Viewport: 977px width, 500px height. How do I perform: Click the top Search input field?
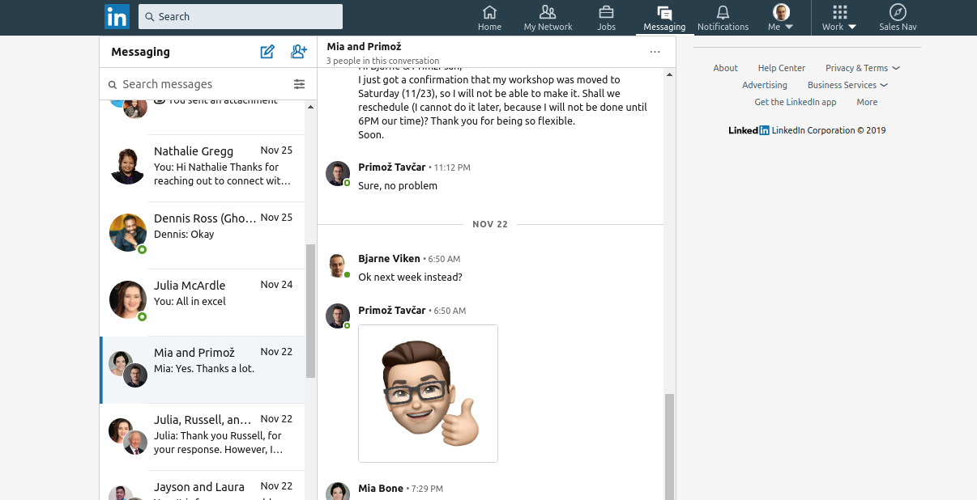tap(241, 16)
